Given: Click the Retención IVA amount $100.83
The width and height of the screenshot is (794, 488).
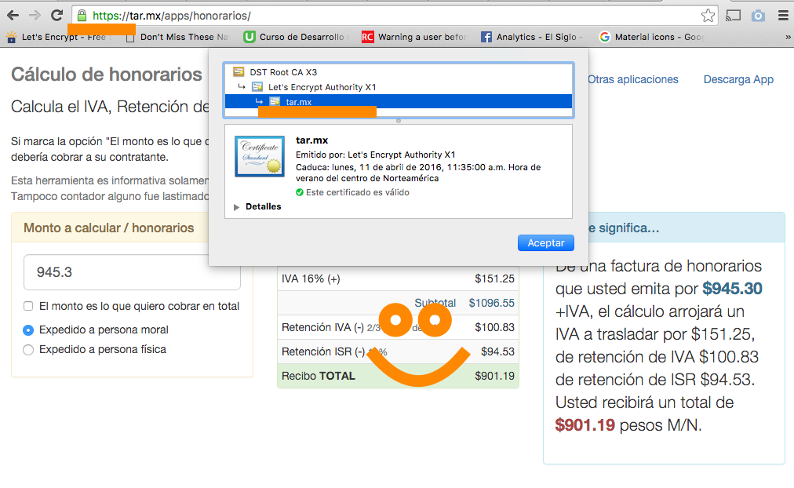Looking at the screenshot, I should pos(495,327).
